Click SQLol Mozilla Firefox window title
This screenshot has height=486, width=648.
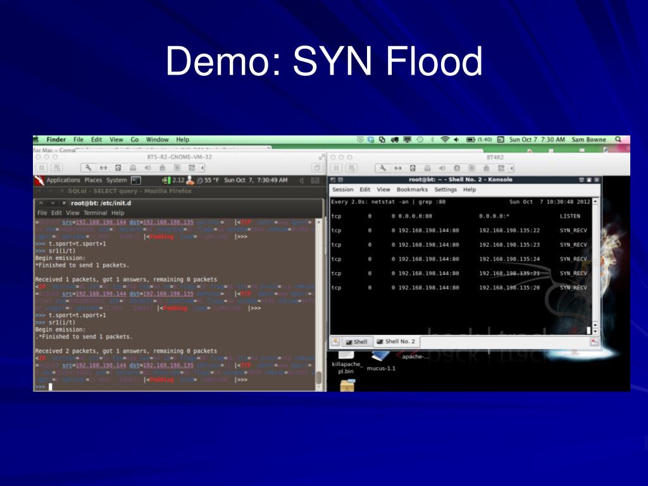tap(130, 191)
